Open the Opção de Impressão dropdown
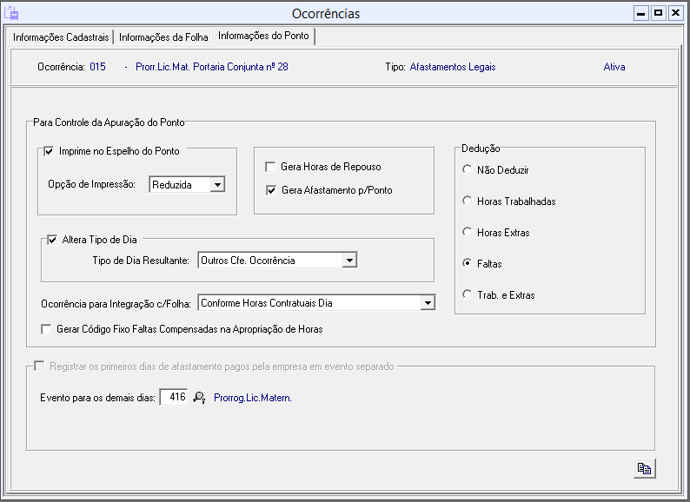Screen dimensions: 690x502 coord(217,184)
